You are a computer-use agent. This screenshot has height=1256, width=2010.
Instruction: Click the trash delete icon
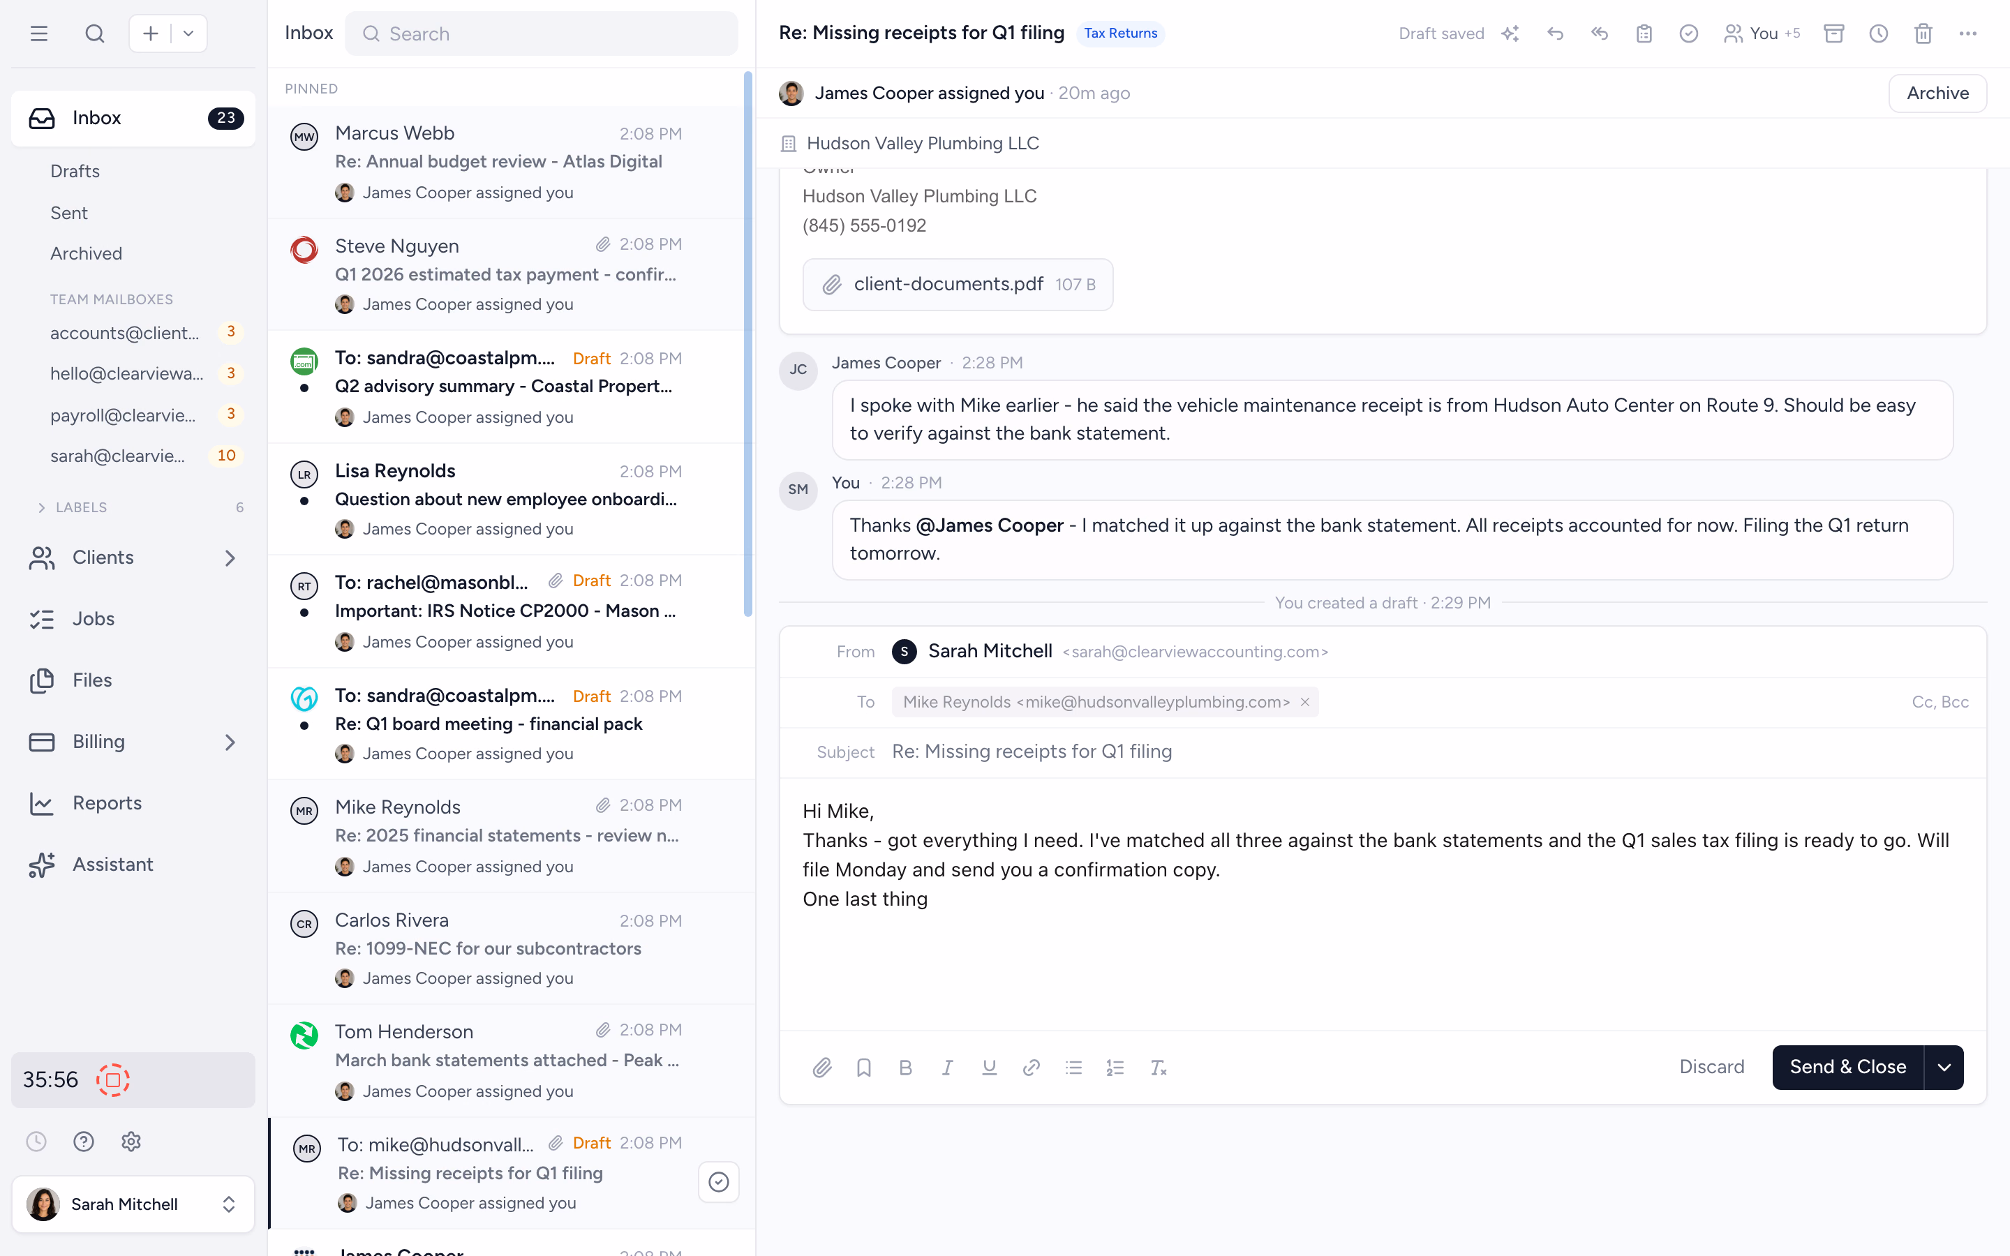coord(1923,33)
